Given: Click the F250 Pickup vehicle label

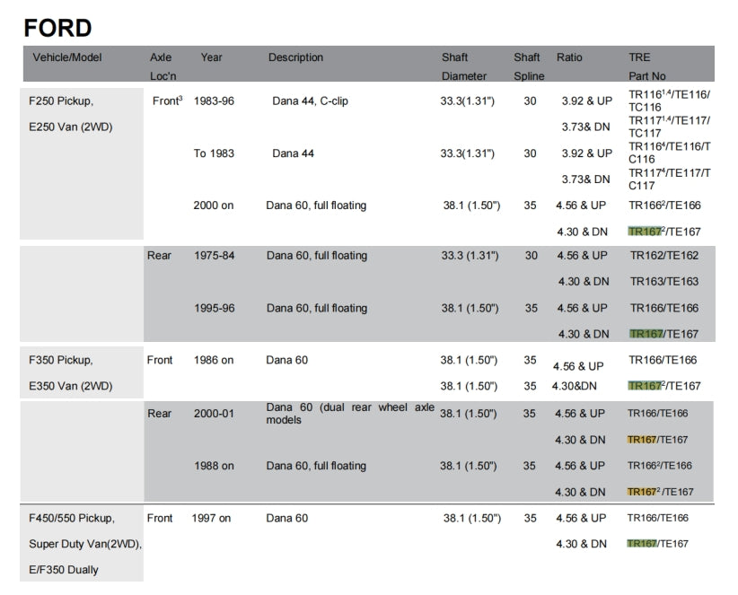Looking at the screenshot, I should point(61,101).
